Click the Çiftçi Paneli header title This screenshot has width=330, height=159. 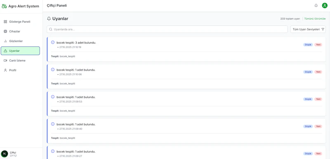click(x=57, y=5)
